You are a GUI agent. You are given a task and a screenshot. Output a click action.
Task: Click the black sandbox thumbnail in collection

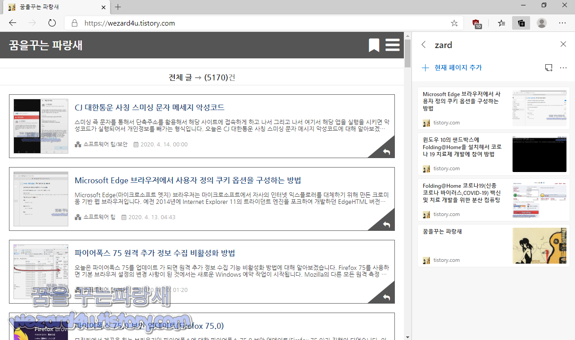[x=539, y=154]
